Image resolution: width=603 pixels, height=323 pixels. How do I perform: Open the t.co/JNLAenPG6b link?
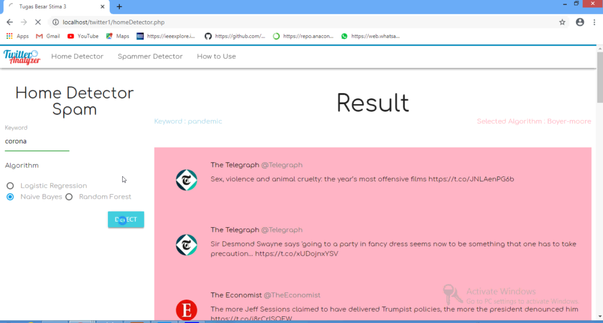point(471,179)
